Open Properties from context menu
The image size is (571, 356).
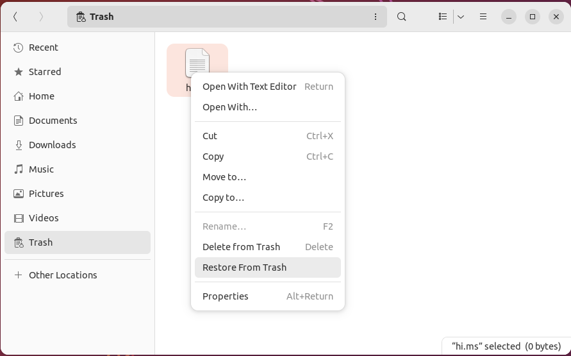coord(268,296)
